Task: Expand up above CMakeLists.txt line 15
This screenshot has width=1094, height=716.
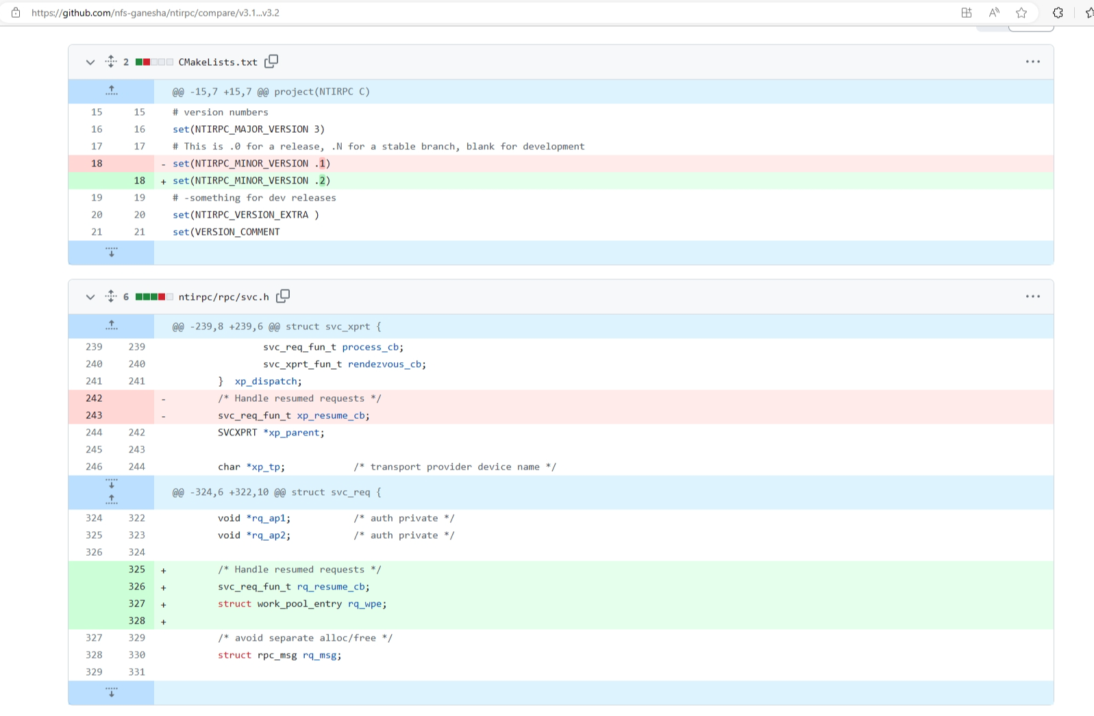Action: pos(112,91)
